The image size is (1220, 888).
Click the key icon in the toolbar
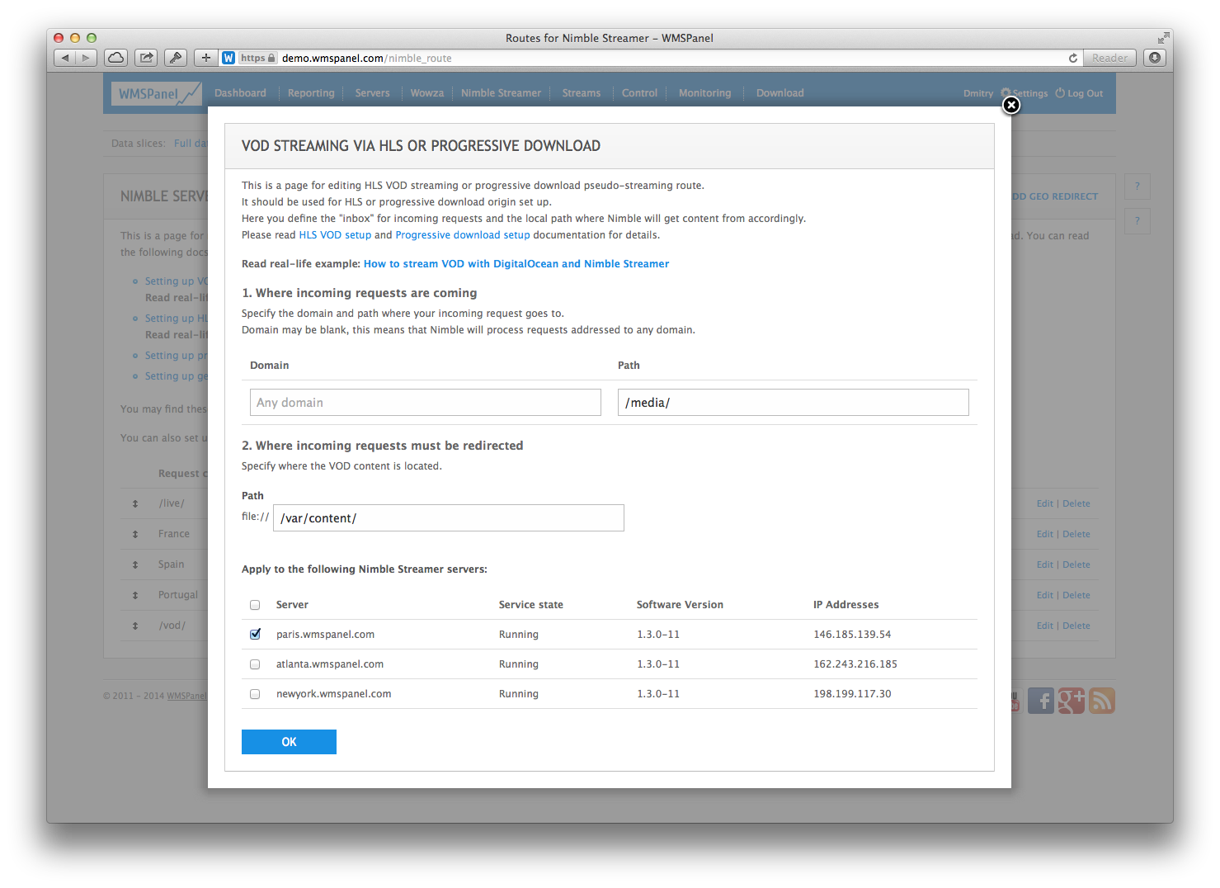click(176, 58)
